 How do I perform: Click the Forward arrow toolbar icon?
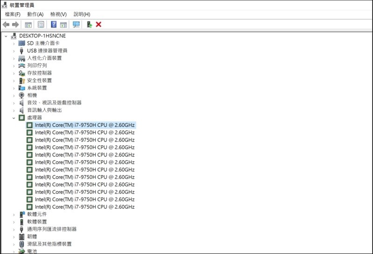click(15, 24)
